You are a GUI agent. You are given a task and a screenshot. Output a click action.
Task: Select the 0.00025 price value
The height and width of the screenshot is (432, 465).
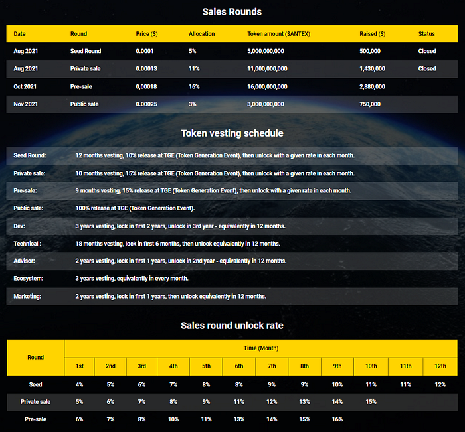tap(147, 104)
